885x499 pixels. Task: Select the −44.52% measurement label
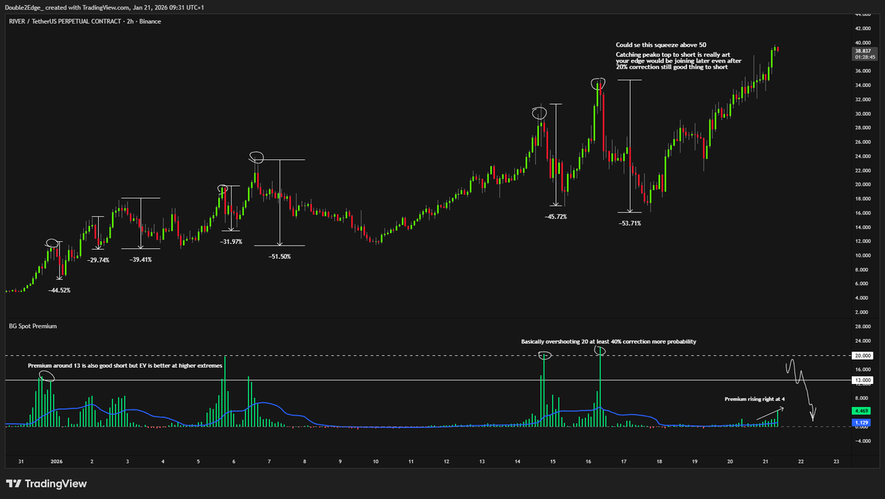pyautogui.click(x=59, y=291)
